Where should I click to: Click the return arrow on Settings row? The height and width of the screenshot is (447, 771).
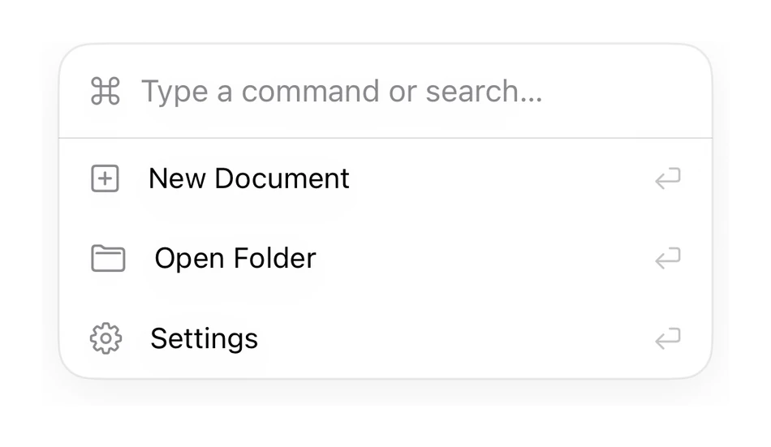pos(668,338)
